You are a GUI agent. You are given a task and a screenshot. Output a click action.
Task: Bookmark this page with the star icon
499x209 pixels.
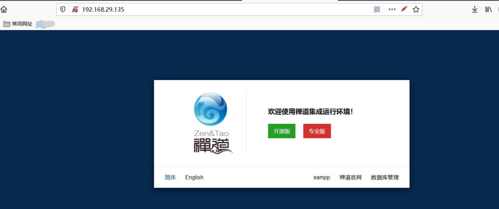416,10
